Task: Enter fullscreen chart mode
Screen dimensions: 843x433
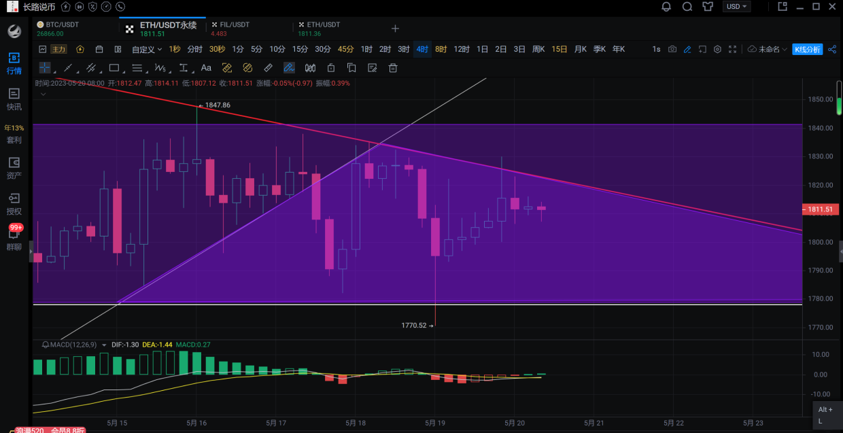Action: (732, 50)
